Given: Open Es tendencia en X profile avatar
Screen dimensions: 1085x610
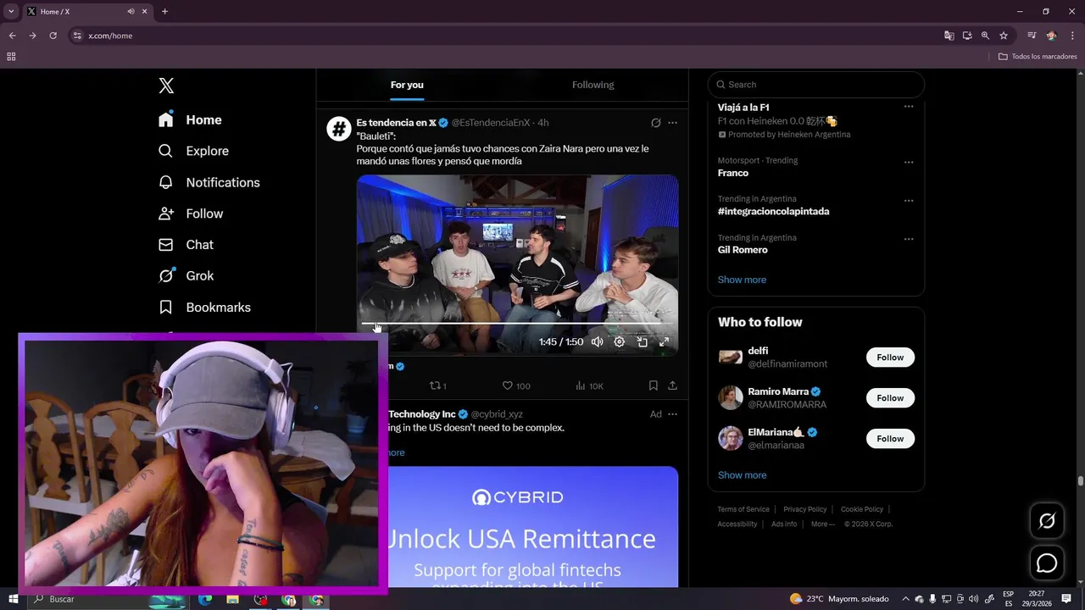Looking at the screenshot, I should coord(339,129).
